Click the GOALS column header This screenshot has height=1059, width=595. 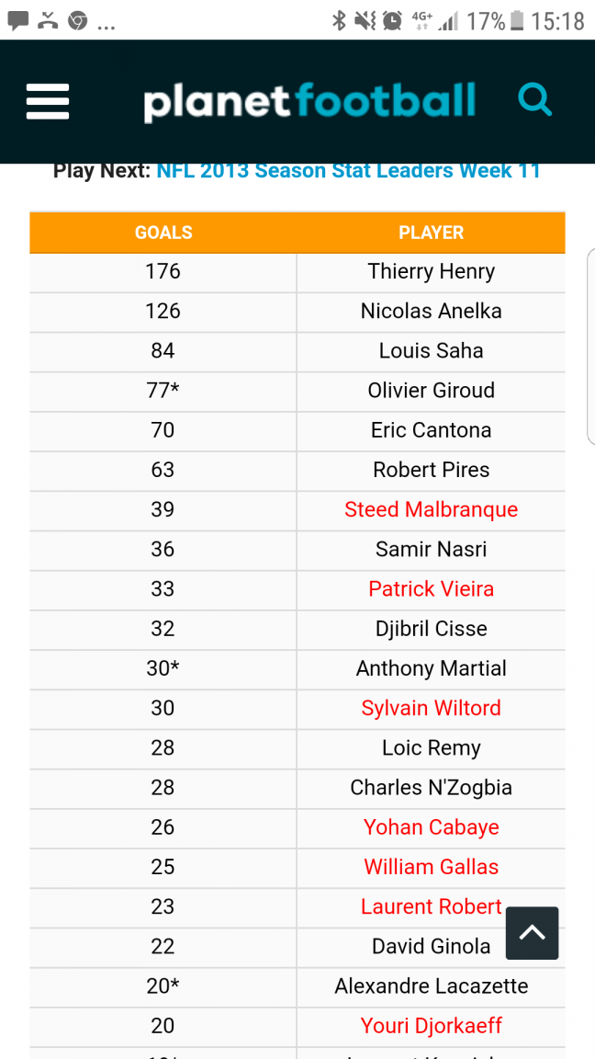(x=163, y=233)
